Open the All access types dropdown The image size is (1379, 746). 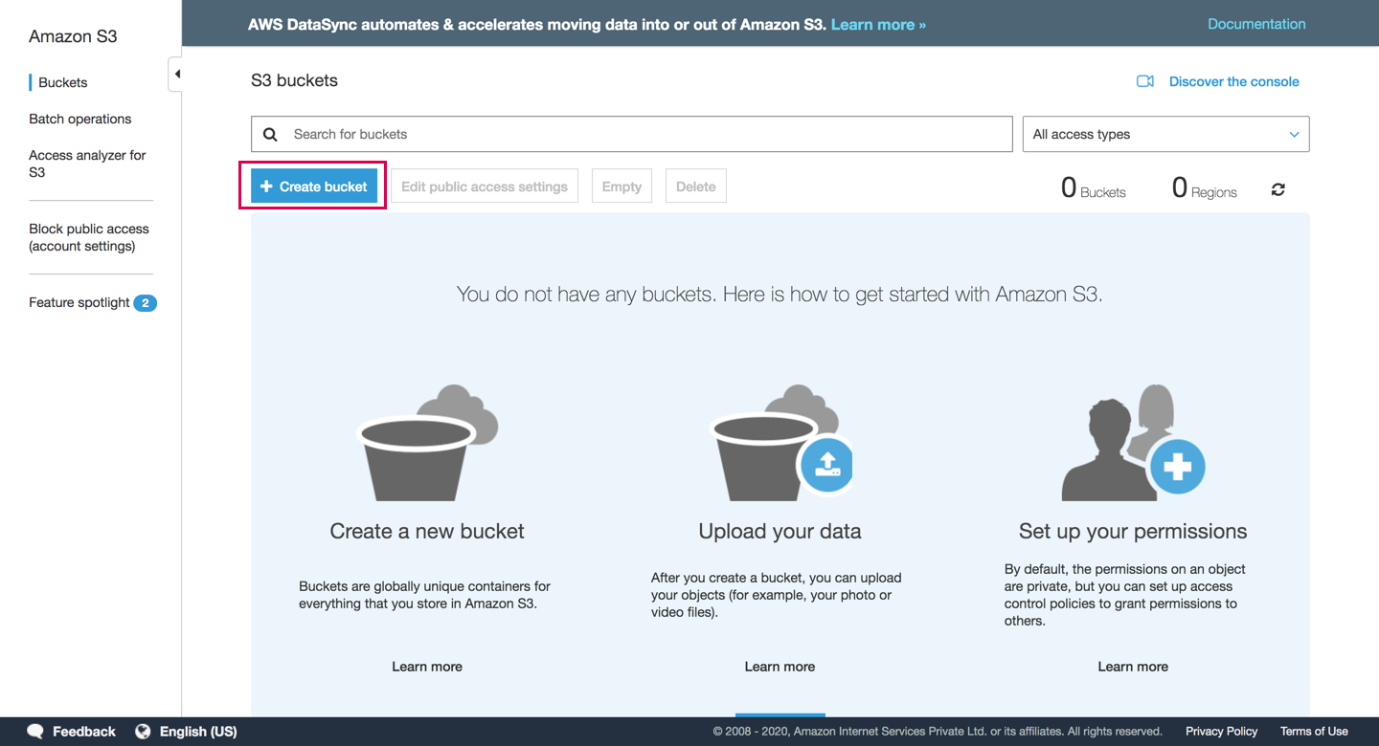coord(1165,134)
